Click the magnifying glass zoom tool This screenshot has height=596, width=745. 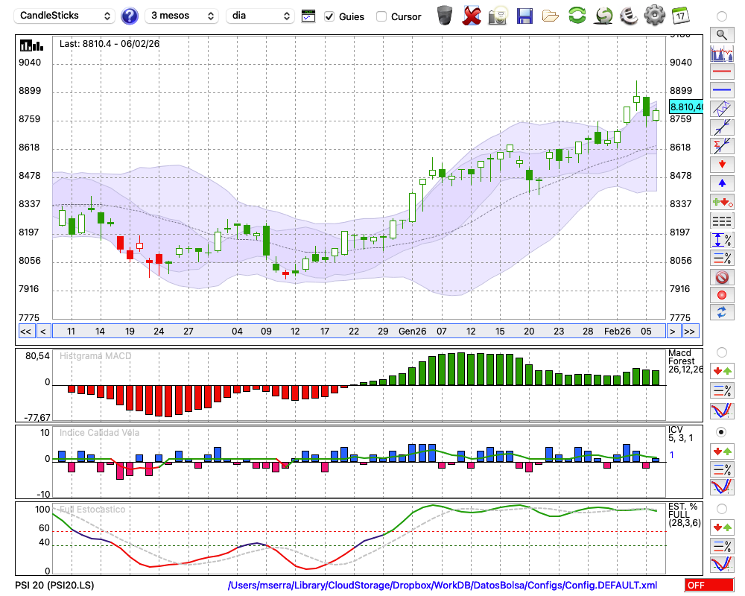point(721,34)
